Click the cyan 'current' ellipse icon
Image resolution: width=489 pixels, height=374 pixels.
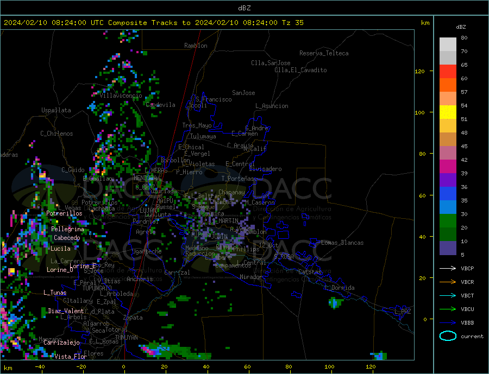coord(448,336)
